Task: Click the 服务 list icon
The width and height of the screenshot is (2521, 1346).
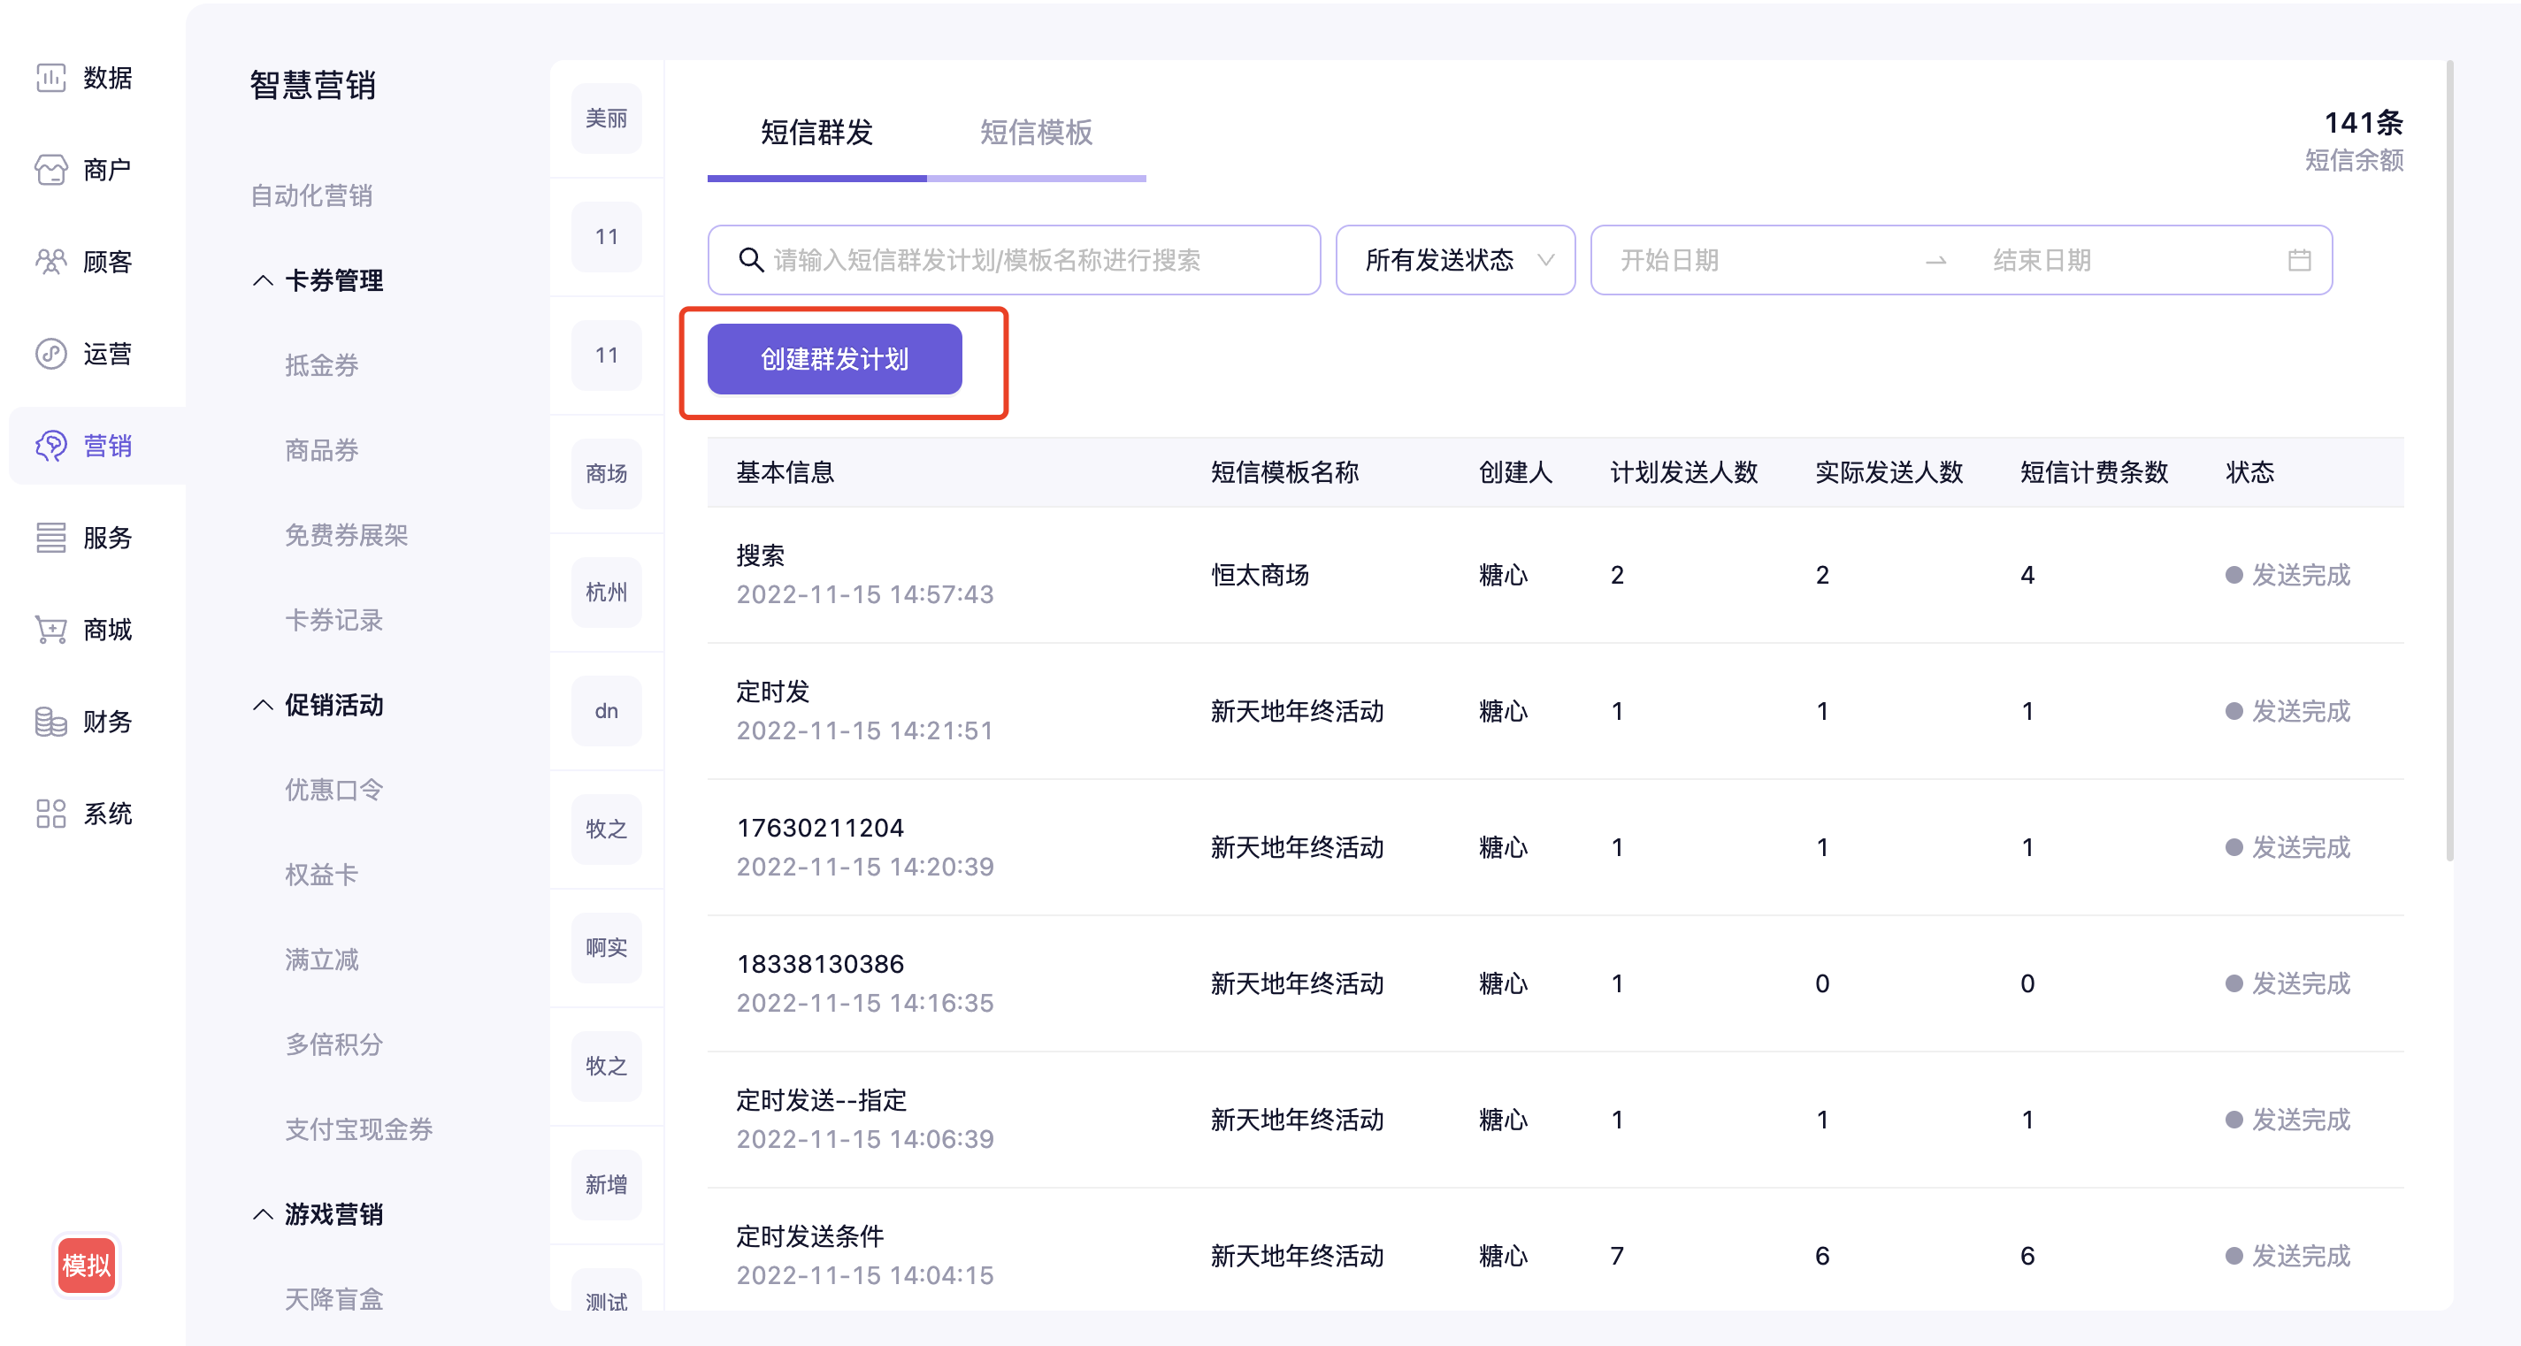Action: coord(51,537)
